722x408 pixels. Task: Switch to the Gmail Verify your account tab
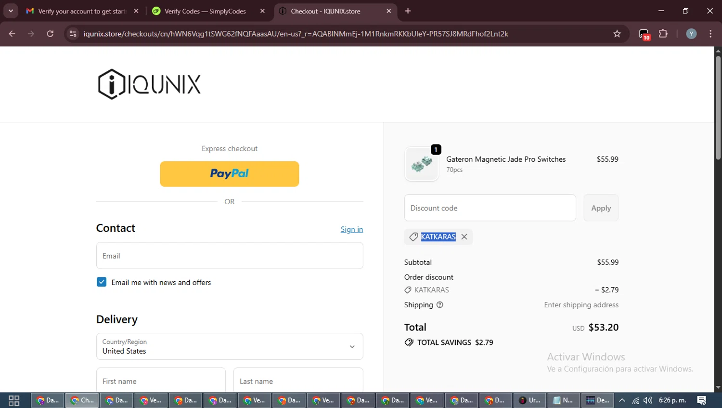(x=82, y=11)
